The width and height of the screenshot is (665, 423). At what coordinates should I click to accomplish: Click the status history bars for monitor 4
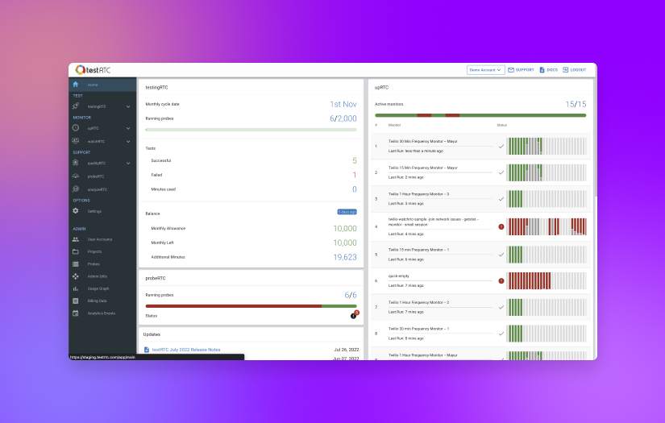pos(547,226)
